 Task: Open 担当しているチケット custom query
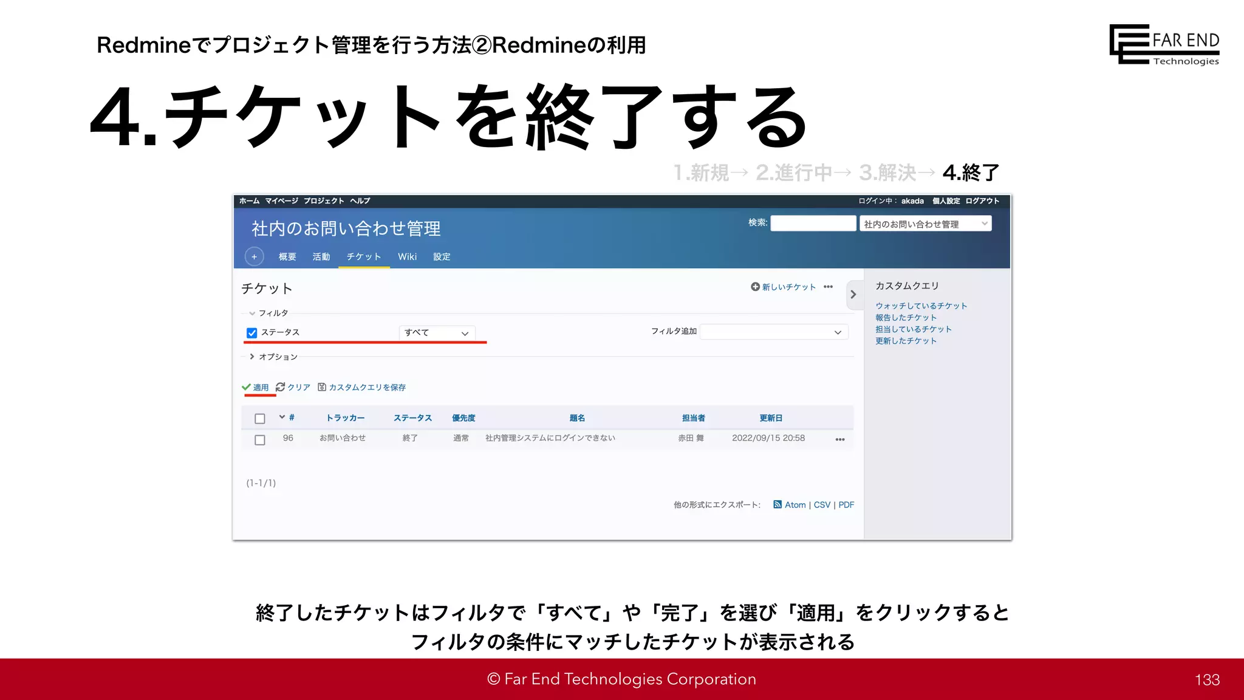tap(914, 329)
